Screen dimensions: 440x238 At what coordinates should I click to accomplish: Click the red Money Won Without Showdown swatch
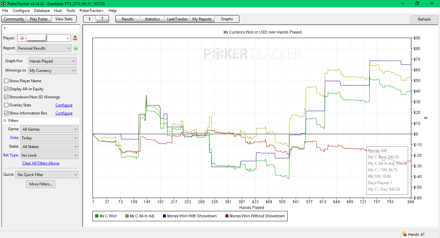(x=227, y=216)
